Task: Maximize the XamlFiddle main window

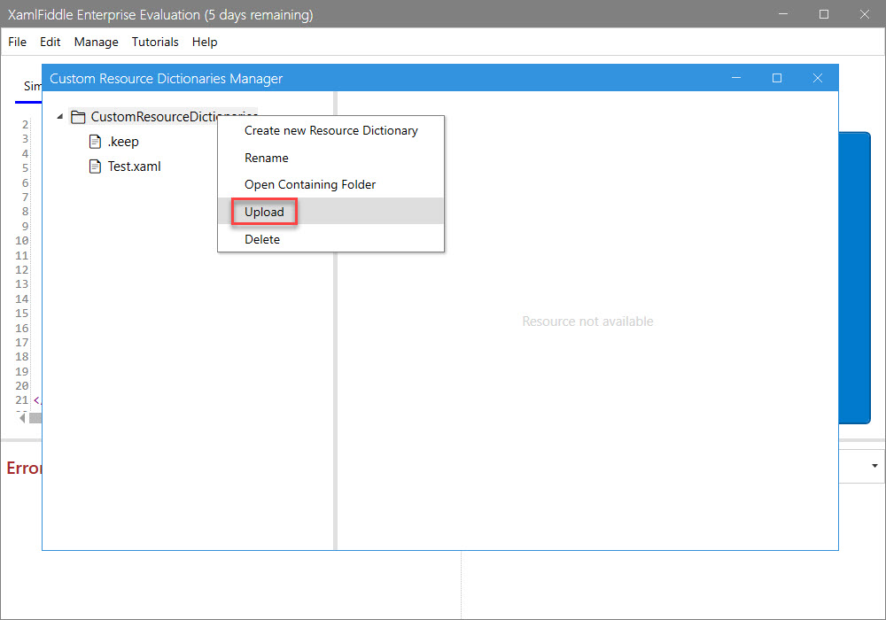Action: pos(824,14)
